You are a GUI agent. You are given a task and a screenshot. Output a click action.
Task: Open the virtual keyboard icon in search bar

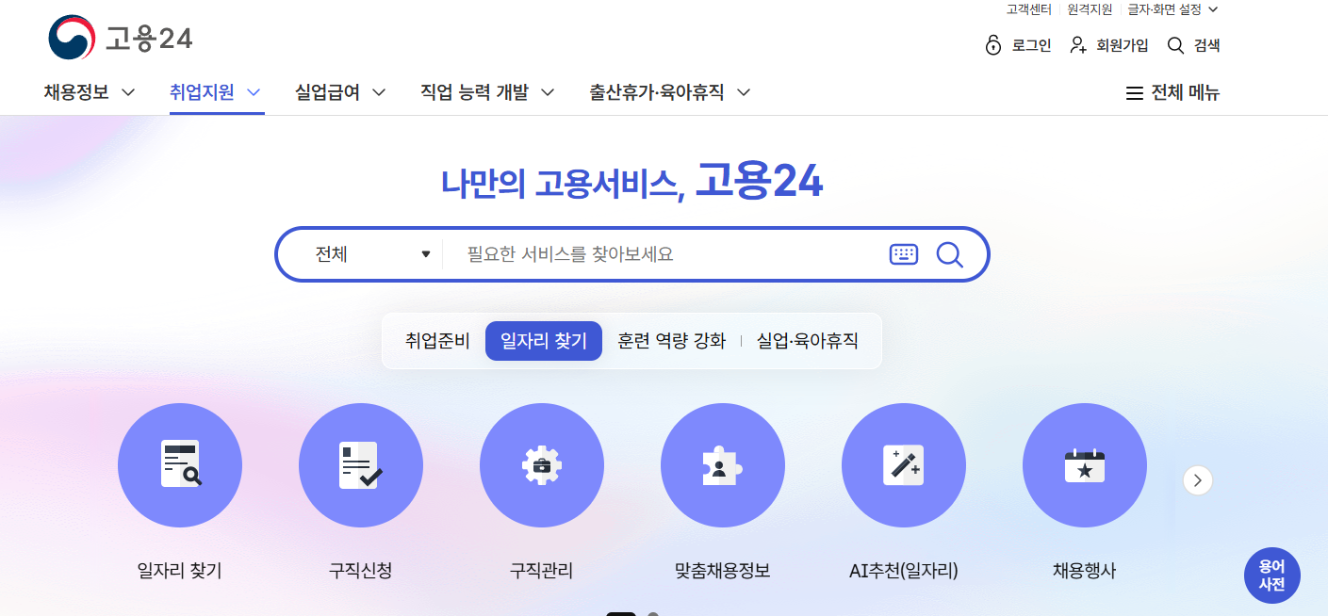click(x=903, y=254)
